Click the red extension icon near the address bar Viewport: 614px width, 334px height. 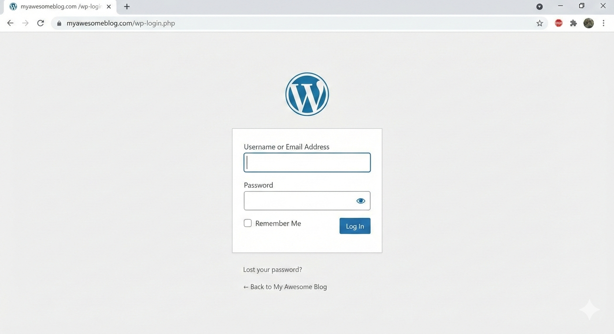[558, 23]
